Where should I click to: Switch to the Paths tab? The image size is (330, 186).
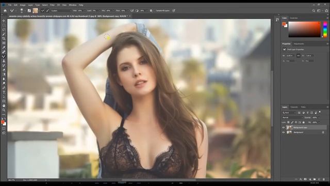tap(303, 107)
